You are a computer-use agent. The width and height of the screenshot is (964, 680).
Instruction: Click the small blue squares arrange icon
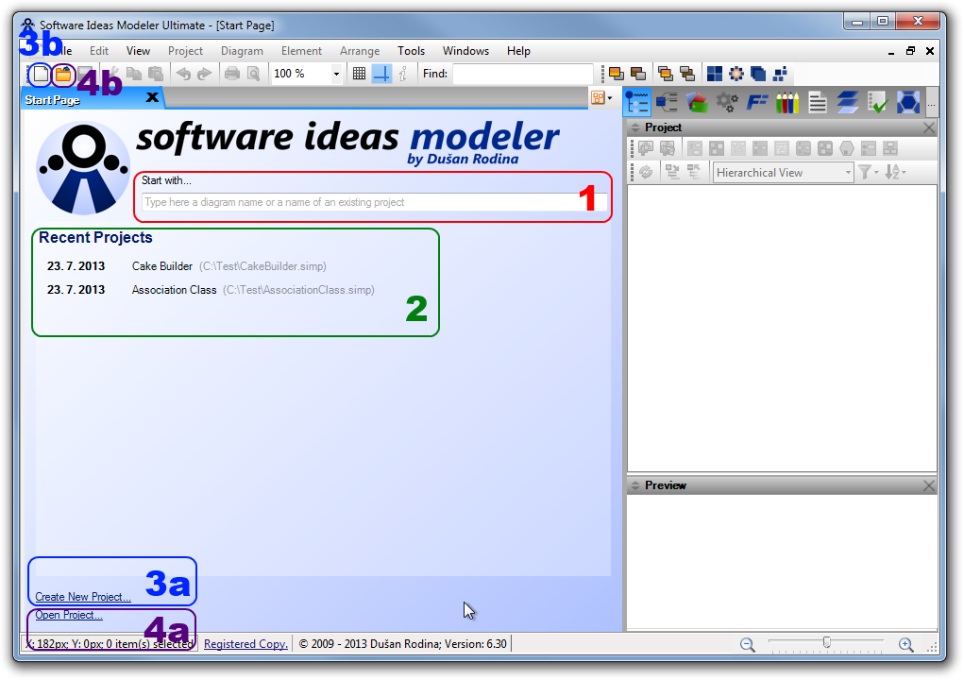pos(780,75)
